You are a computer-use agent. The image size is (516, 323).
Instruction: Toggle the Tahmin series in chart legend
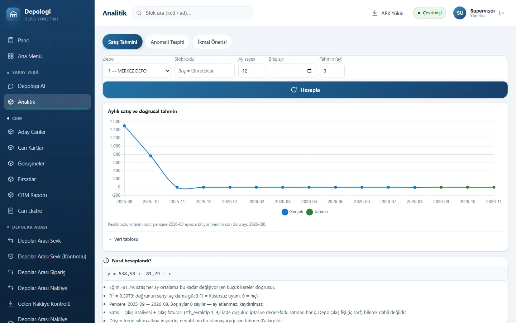pyautogui.click(x=317, y=212)
